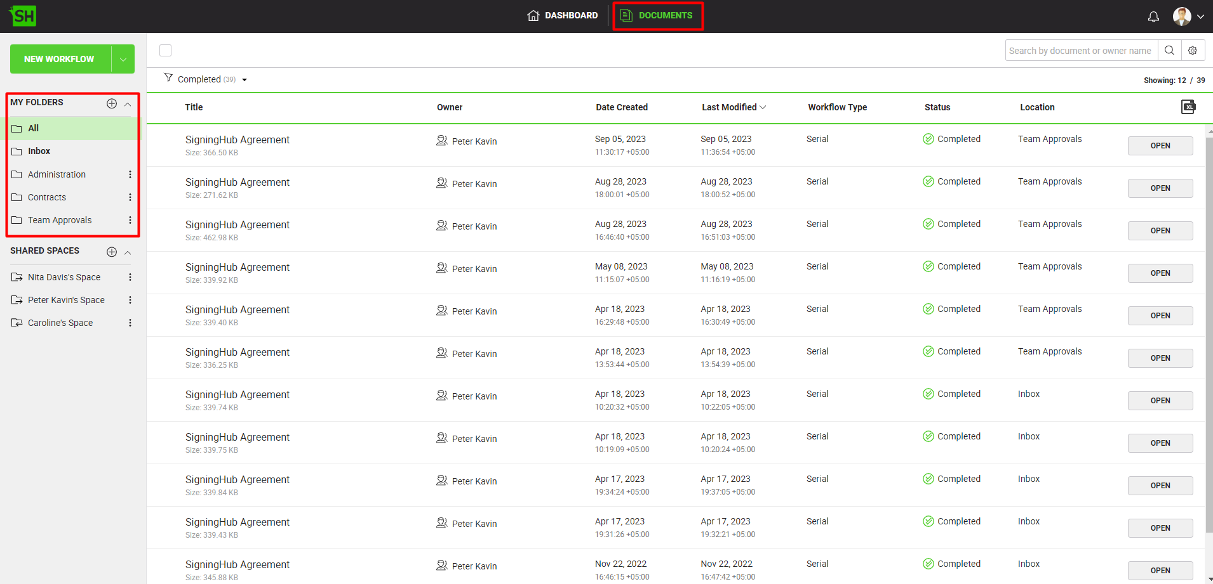The width and height of the screenshot is (1213, 584).
Task: Open the user profile menu
Action: pyautogui.click(x=1188, y=16)
